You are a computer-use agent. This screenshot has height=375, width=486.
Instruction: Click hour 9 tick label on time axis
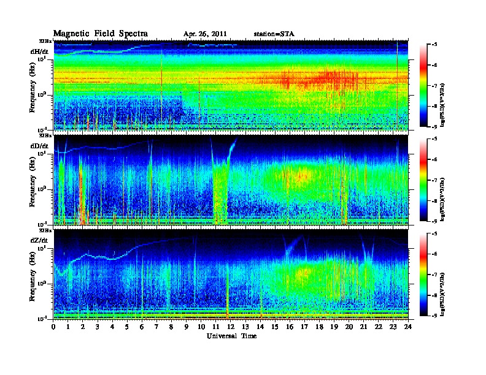pos(187,327)
